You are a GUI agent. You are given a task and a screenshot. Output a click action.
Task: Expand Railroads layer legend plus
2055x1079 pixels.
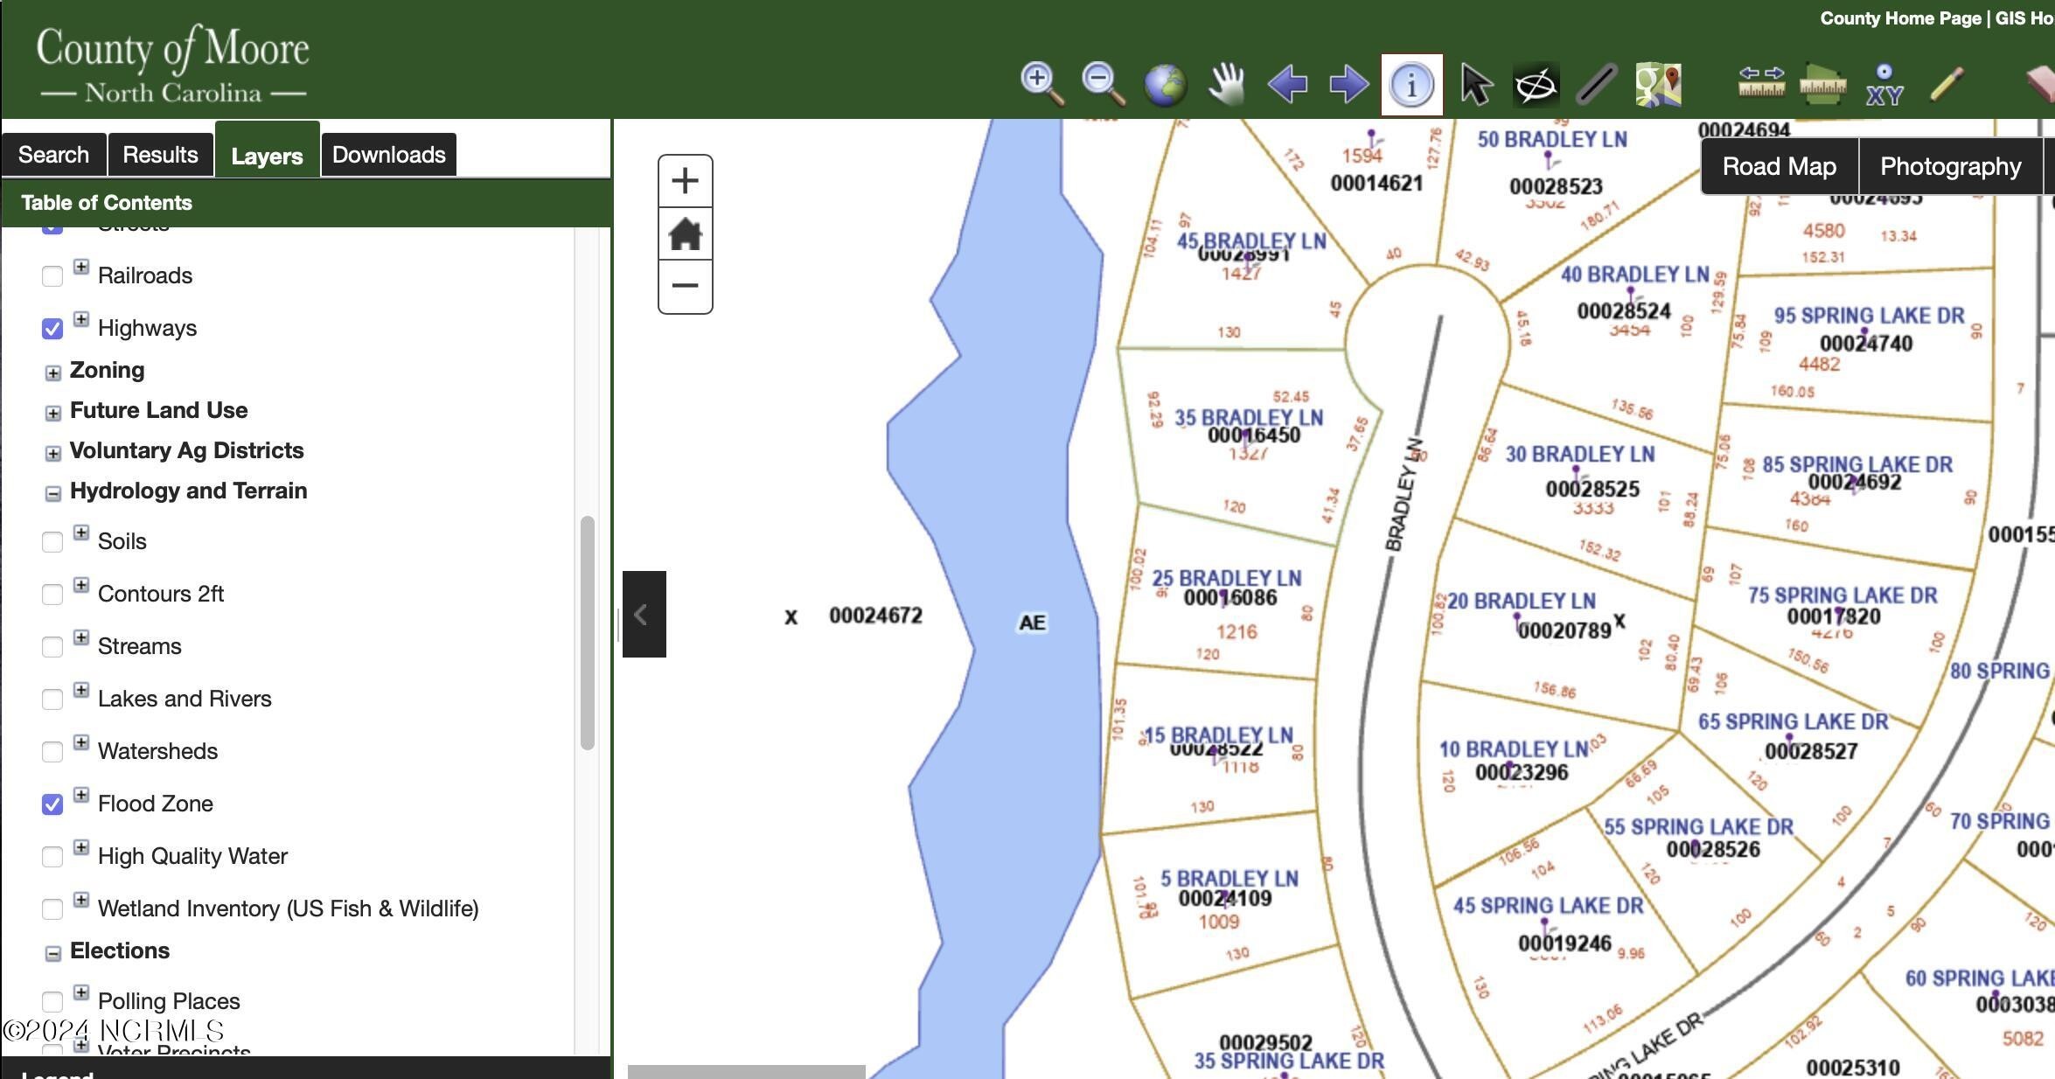pyautogui.click(x=81, y=267)
